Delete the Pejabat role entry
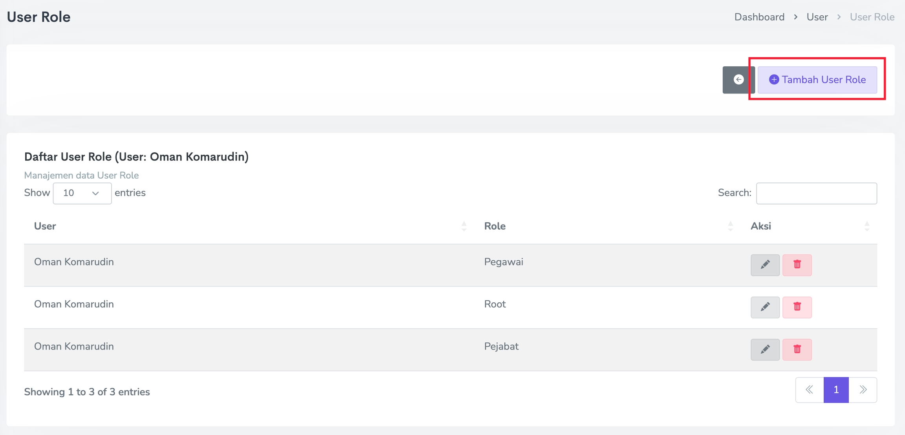 797,349
